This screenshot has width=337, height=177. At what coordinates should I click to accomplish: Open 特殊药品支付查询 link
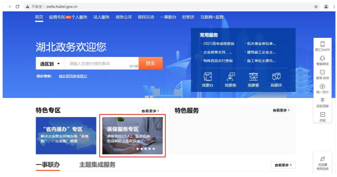[218, 61]
